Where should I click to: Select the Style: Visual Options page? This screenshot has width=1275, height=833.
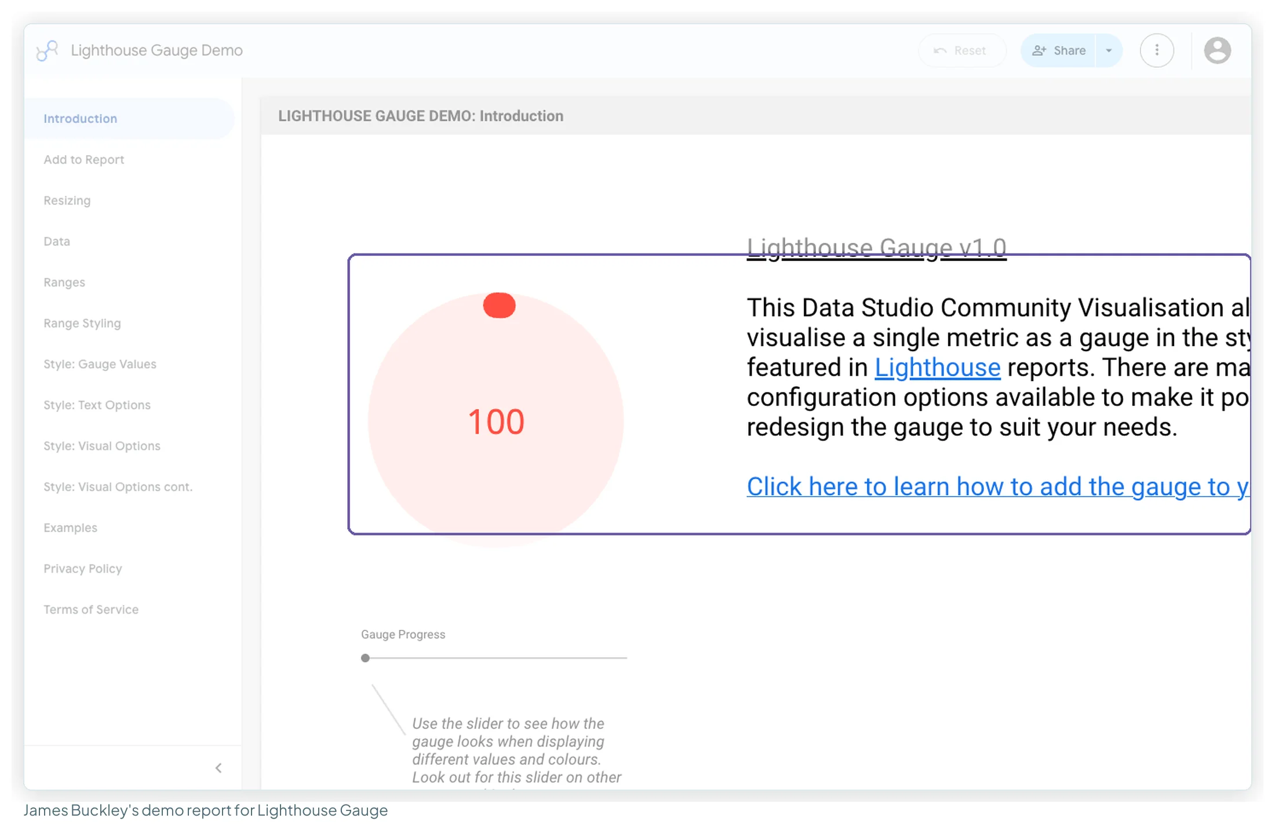point(102,446)
